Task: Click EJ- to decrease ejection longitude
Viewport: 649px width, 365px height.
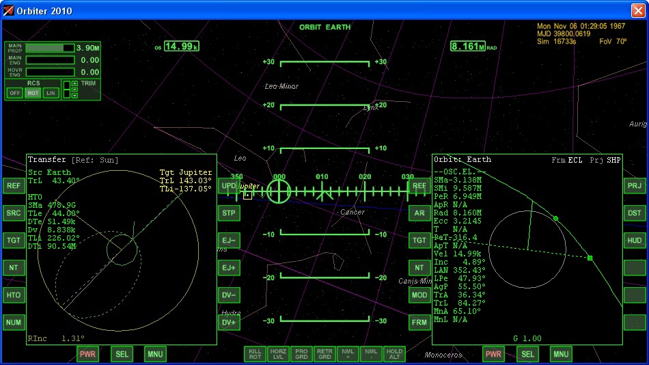Action: [x=229, y=241]
